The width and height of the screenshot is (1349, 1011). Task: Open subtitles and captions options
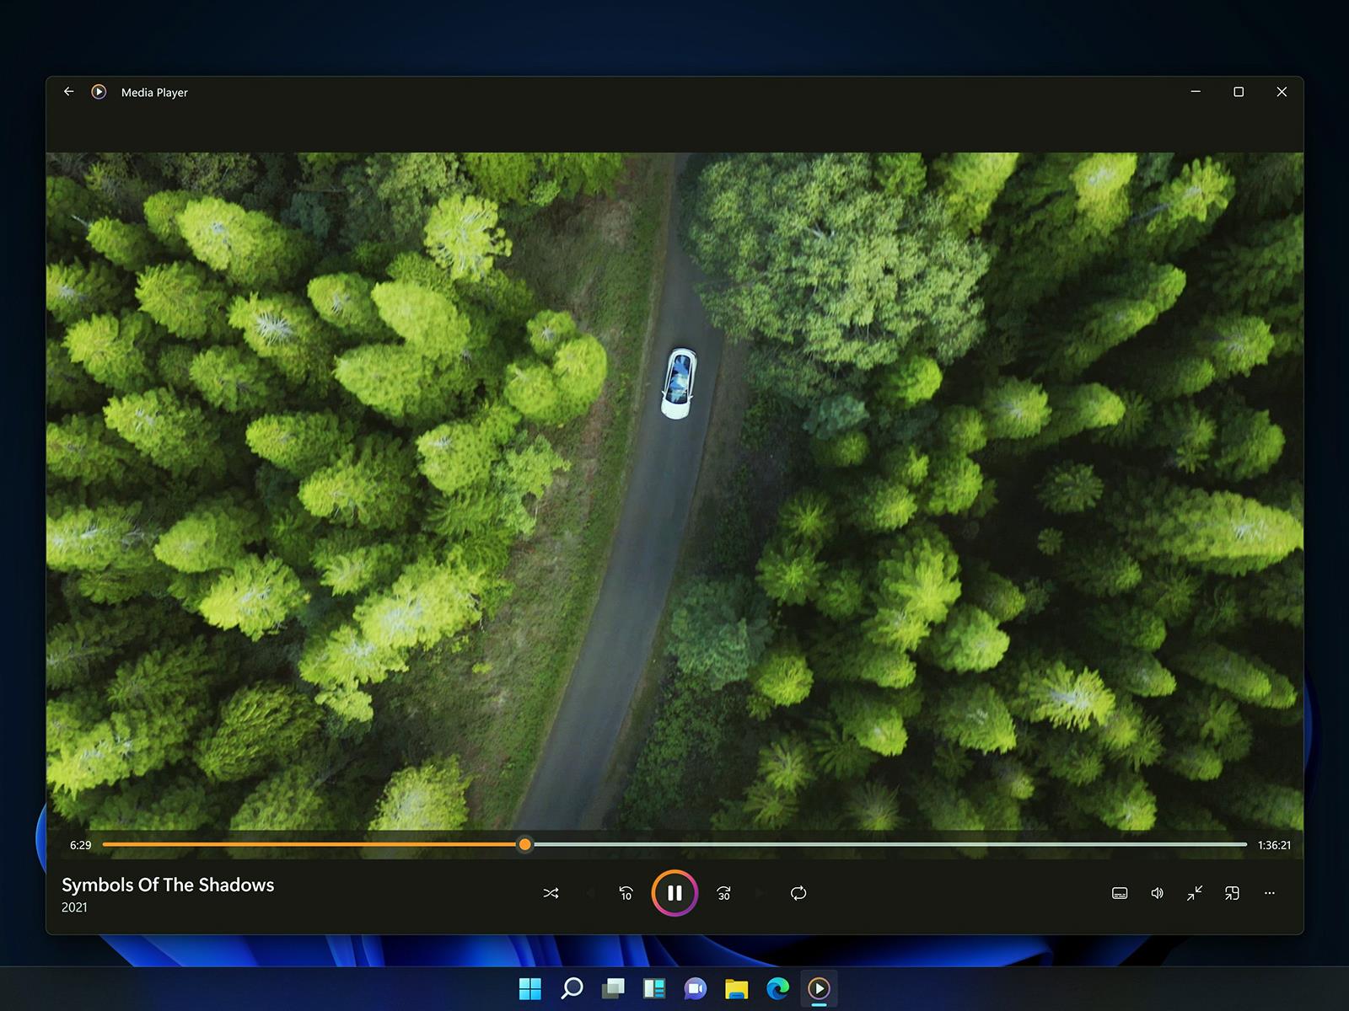1119,893
